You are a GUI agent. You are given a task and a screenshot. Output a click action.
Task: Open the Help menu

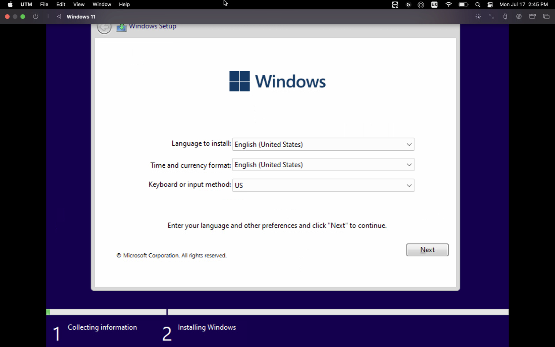(124, 5)
